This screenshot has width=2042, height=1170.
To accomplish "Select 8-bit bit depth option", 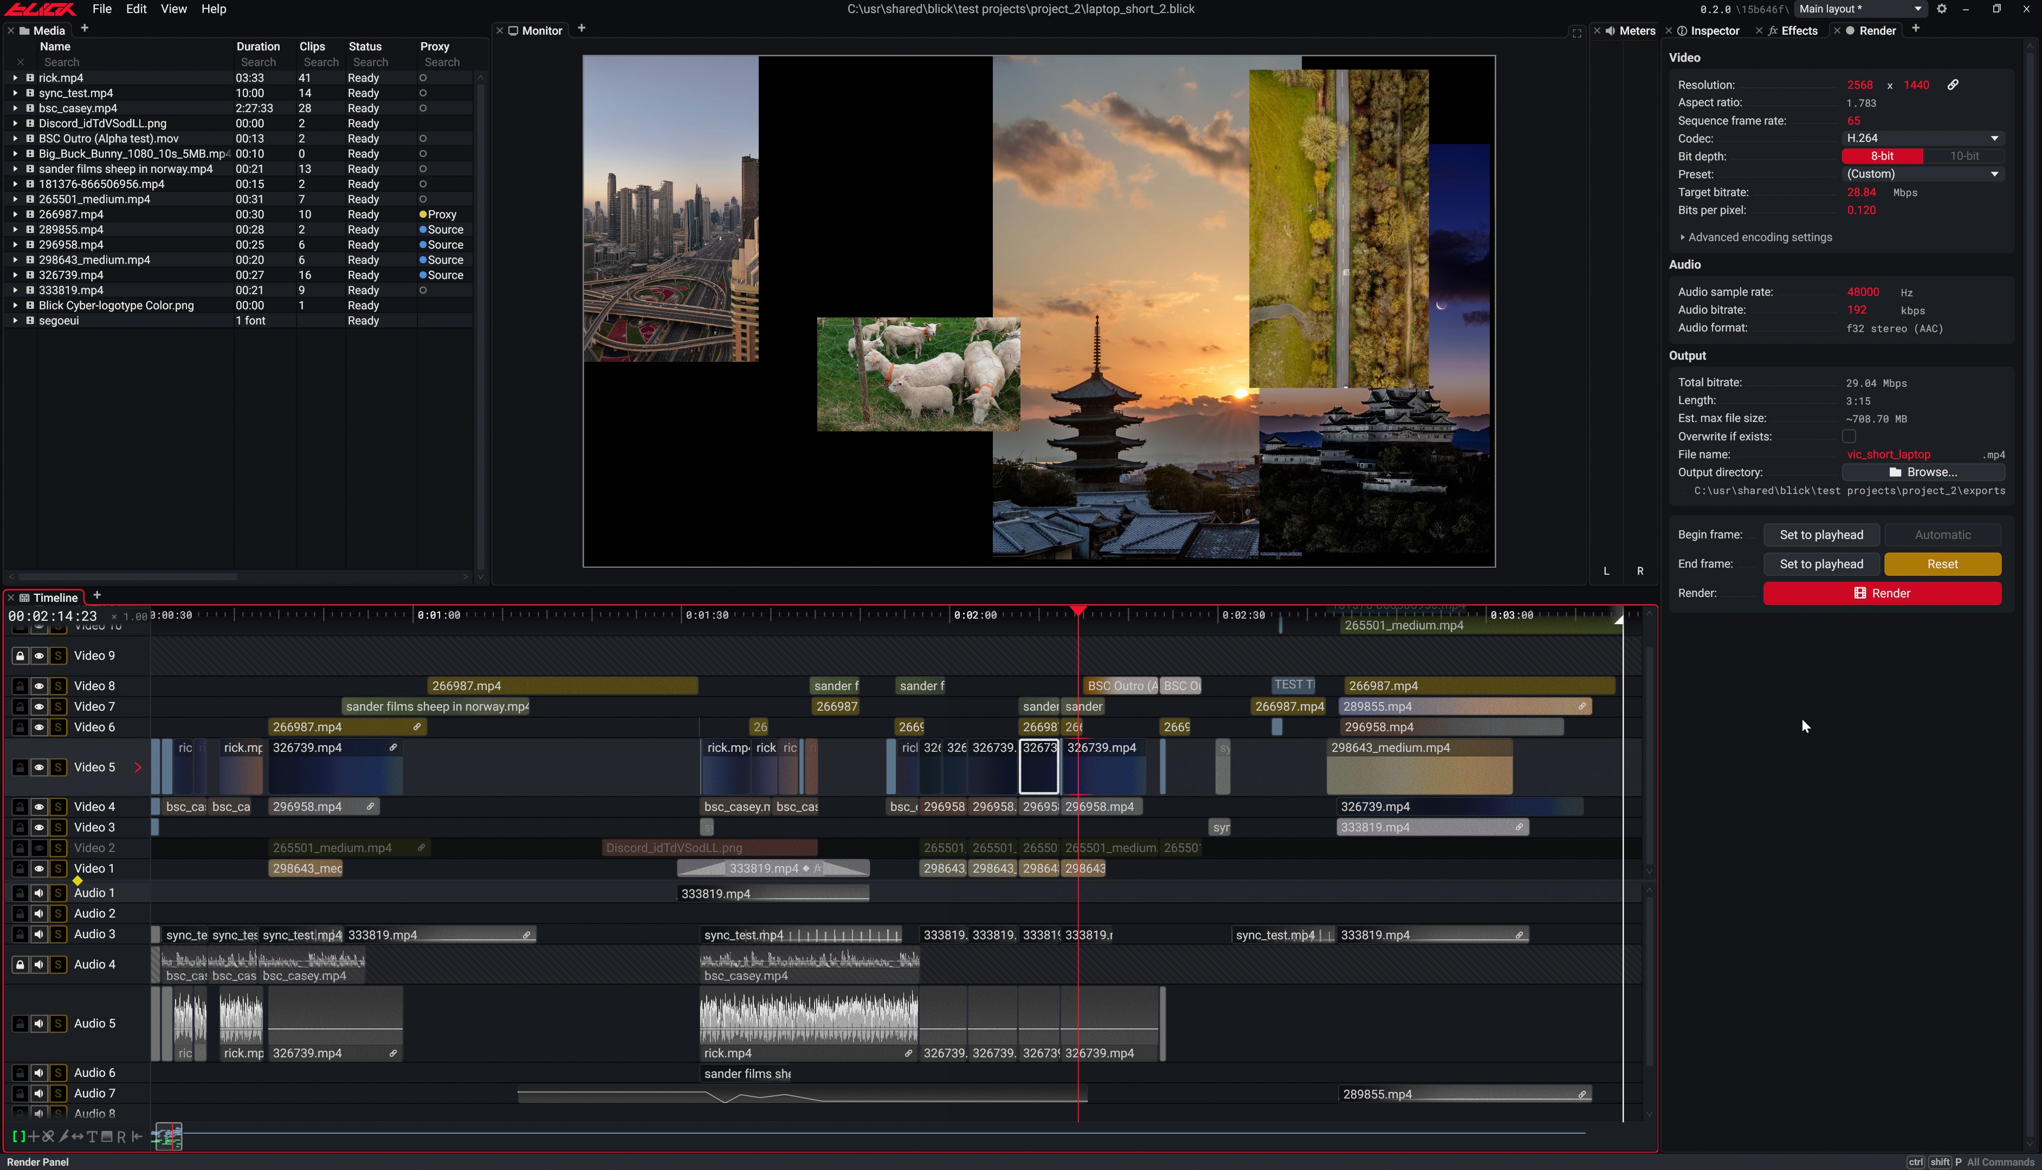I will (1882, 156).
